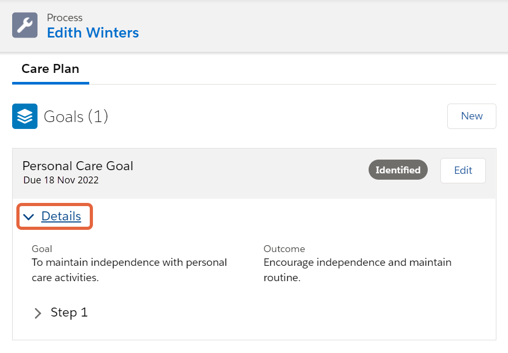Image resolution: width=508 pixels, height=353 pixels.
Task: Click the Outcome field label
Action: [x=285, y=248]
